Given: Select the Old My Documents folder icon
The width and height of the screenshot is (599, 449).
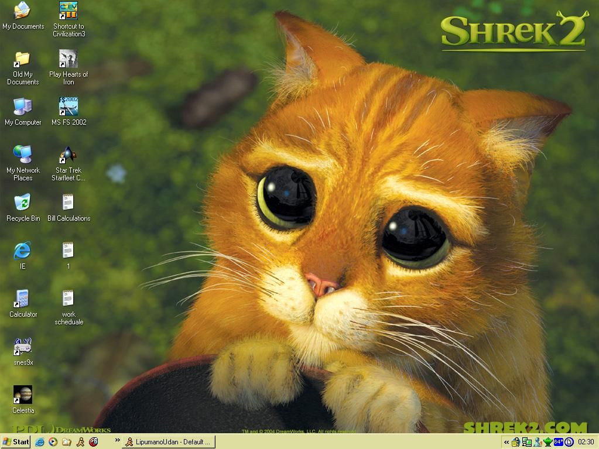Looking at the screenshot, I should pyautogui.click(x=23, y=68).
